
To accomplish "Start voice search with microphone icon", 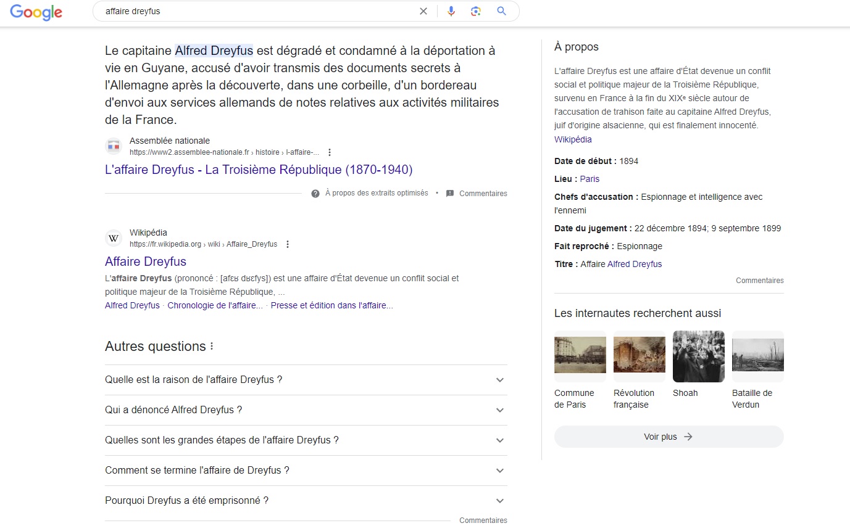I will click(451, 11).
